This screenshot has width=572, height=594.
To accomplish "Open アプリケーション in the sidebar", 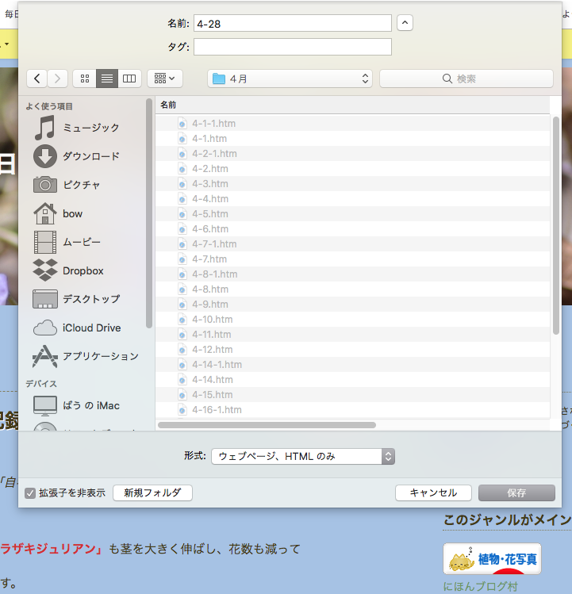I will 86,356.
